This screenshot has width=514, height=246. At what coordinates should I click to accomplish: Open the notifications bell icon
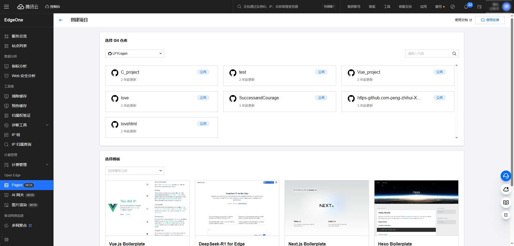(x=466, y=7)
